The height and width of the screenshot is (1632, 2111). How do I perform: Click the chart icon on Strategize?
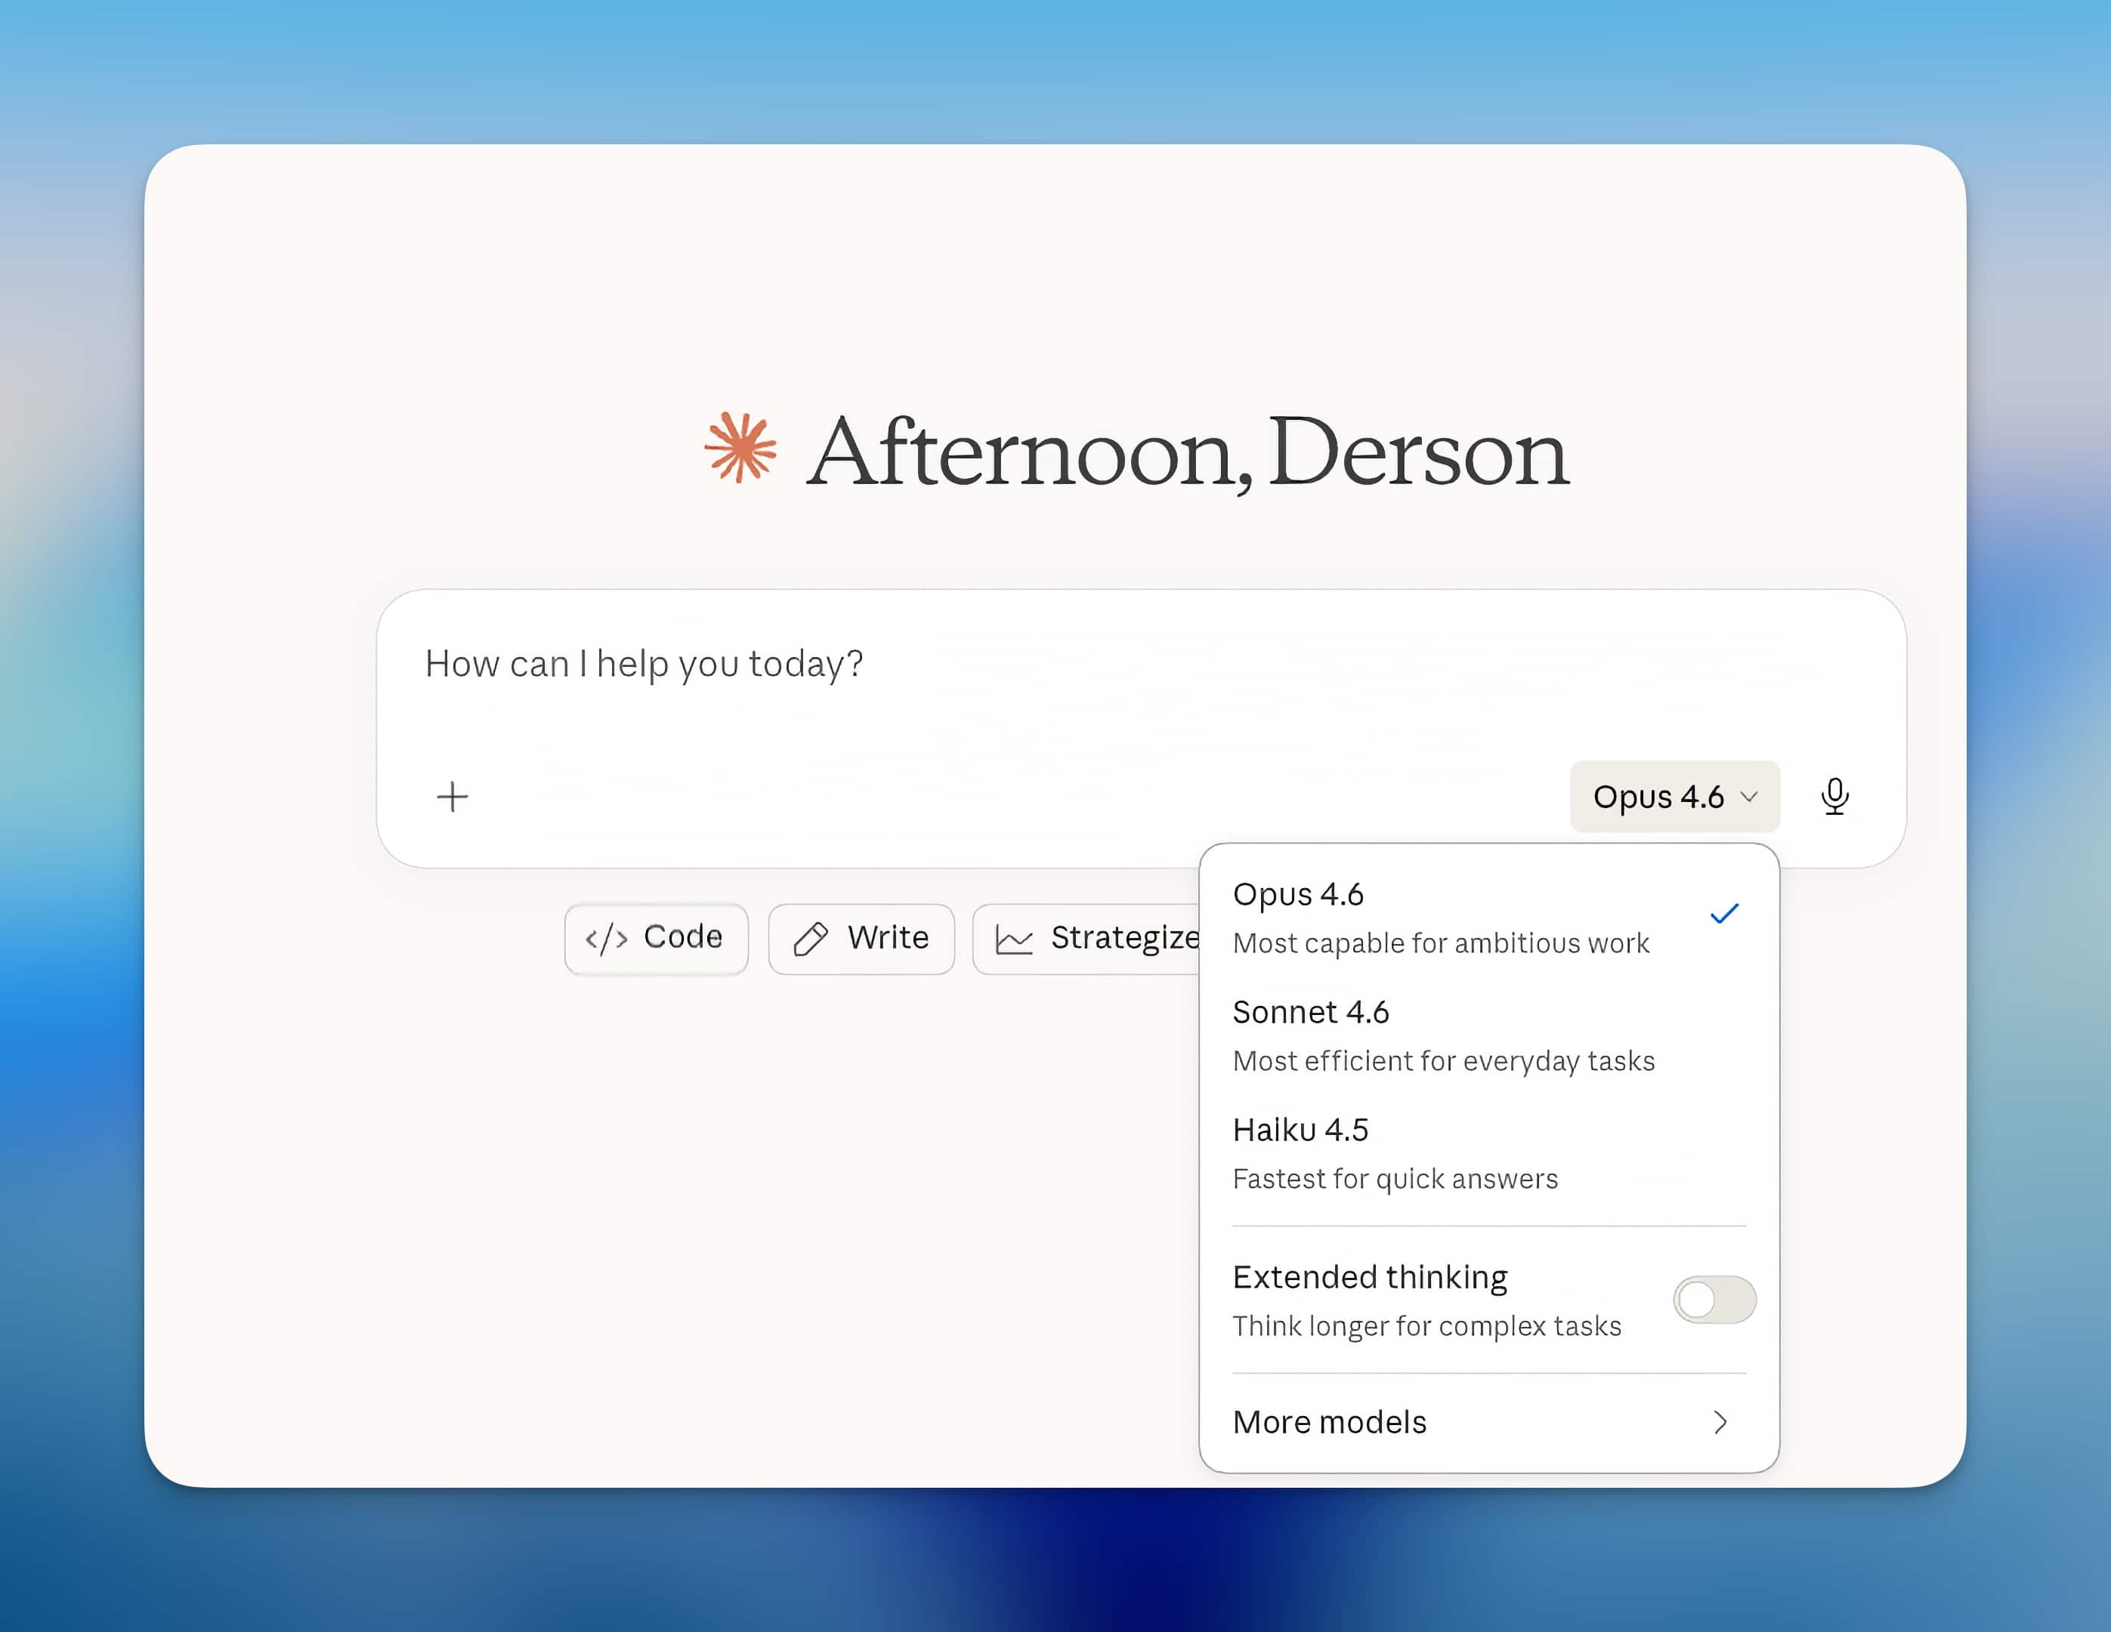pyautogui.click(x=1014, y=939)
